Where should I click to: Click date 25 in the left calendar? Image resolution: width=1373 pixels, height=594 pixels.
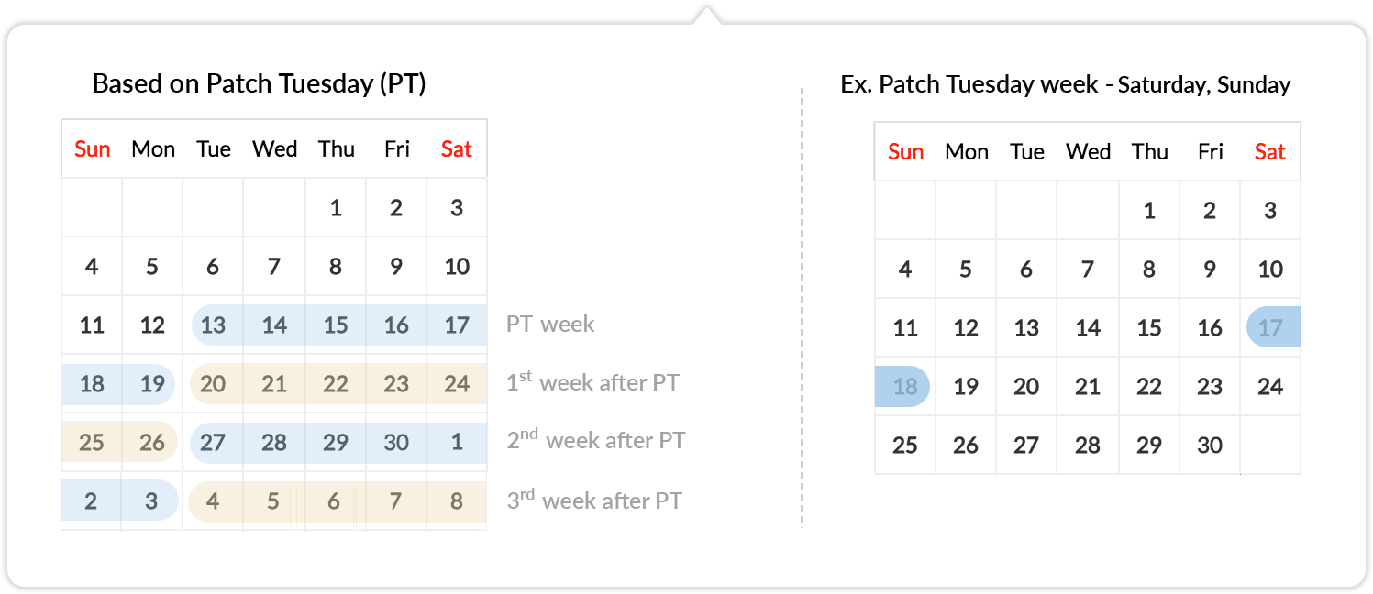pos(92,443)
